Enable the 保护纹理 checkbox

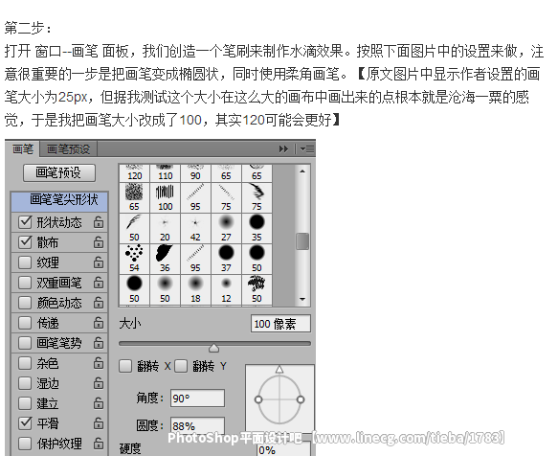click(25, 444)
